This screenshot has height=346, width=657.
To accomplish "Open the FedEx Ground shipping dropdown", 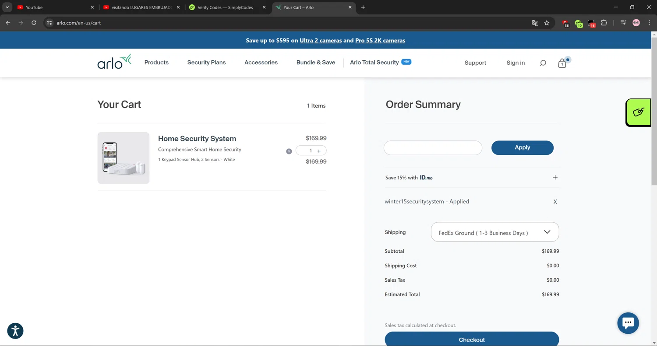I will click(x=495, y=232).
